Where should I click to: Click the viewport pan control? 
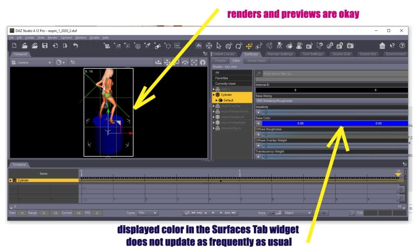click(167, 62)
